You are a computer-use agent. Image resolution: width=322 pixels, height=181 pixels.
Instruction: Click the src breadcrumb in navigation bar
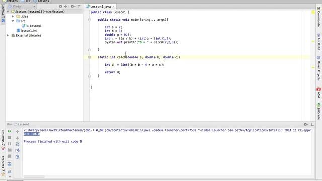26,1
